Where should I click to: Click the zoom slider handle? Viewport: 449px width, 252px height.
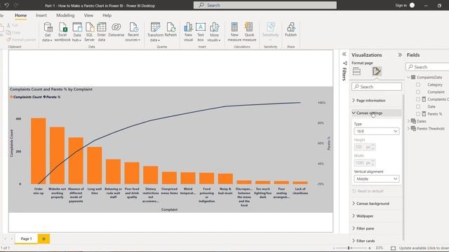(349, 248)
